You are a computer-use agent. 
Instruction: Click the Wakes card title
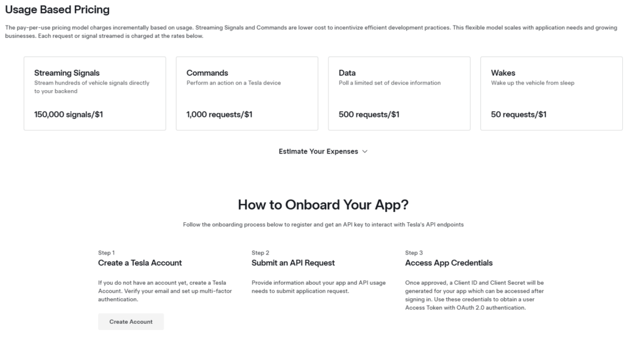pyautogui.click(x=503, y=73)
